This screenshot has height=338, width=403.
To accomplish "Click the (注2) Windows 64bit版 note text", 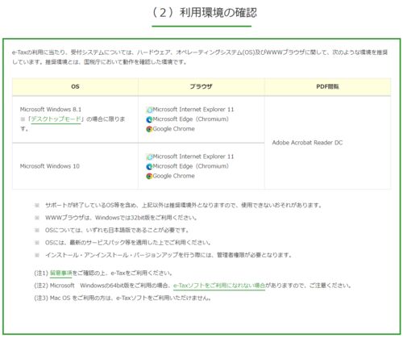I will (193, 286).
